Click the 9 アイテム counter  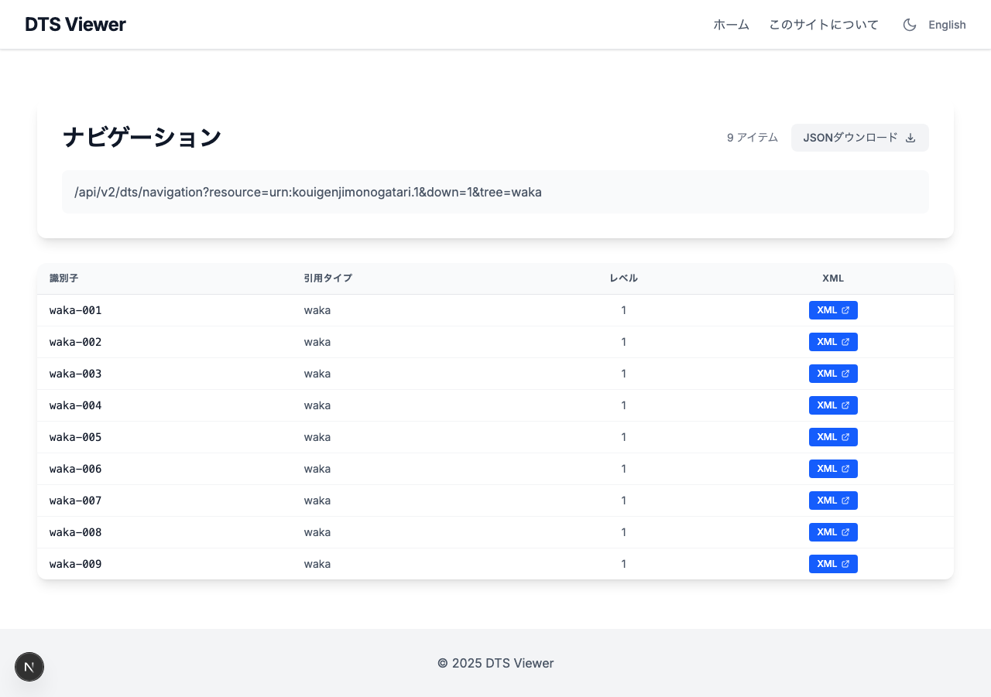[752, 137]
